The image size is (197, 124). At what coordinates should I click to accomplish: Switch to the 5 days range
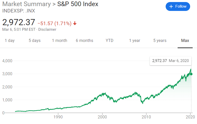[34, 41]
